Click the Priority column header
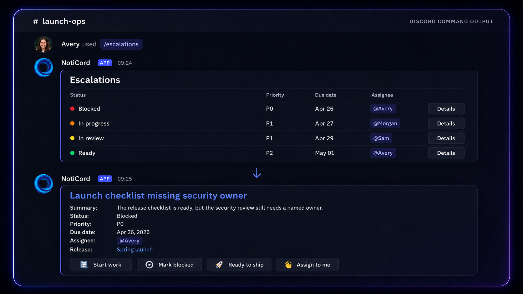The image size is (523, 294). coord(275,95)
